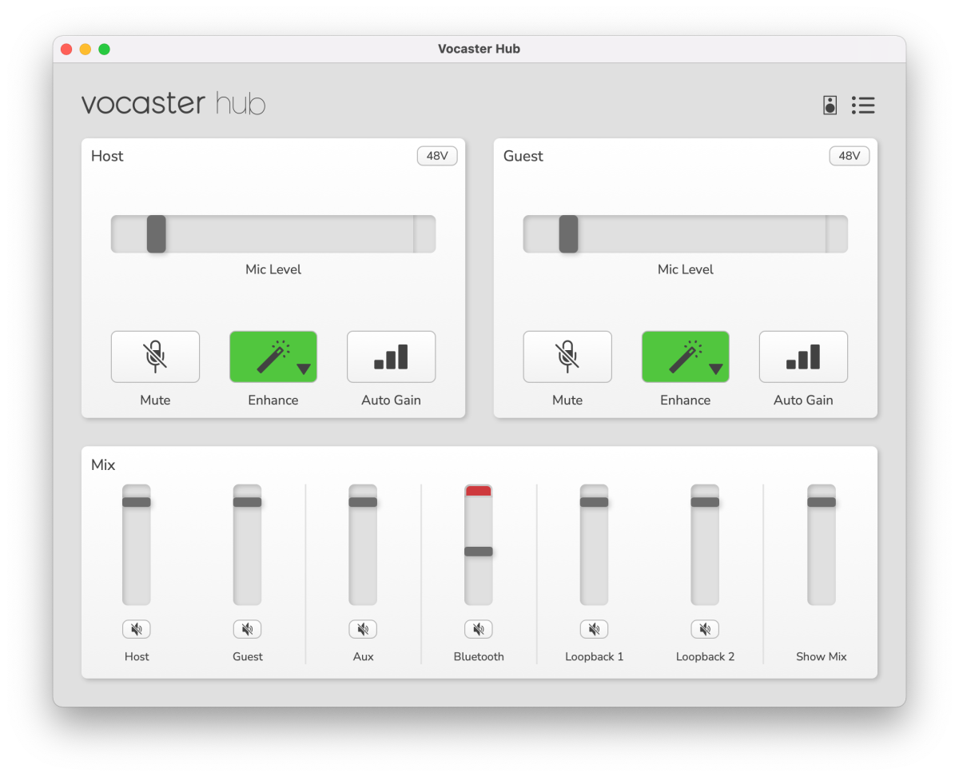Enable 48V phantom power on Guest
The image size is (959, 777).
(x=850, y=156)
